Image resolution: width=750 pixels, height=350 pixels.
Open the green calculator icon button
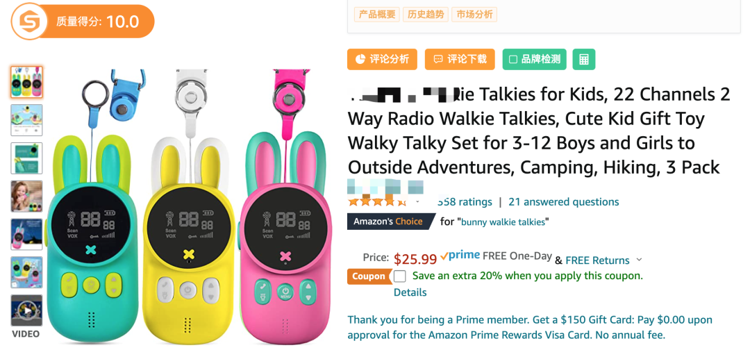tap(583, 59)
